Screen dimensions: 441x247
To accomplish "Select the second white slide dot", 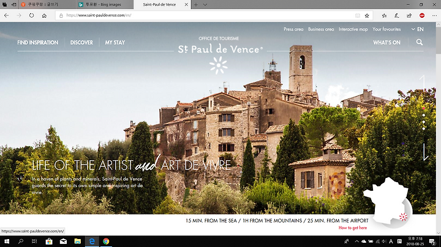I will (424, 122).
